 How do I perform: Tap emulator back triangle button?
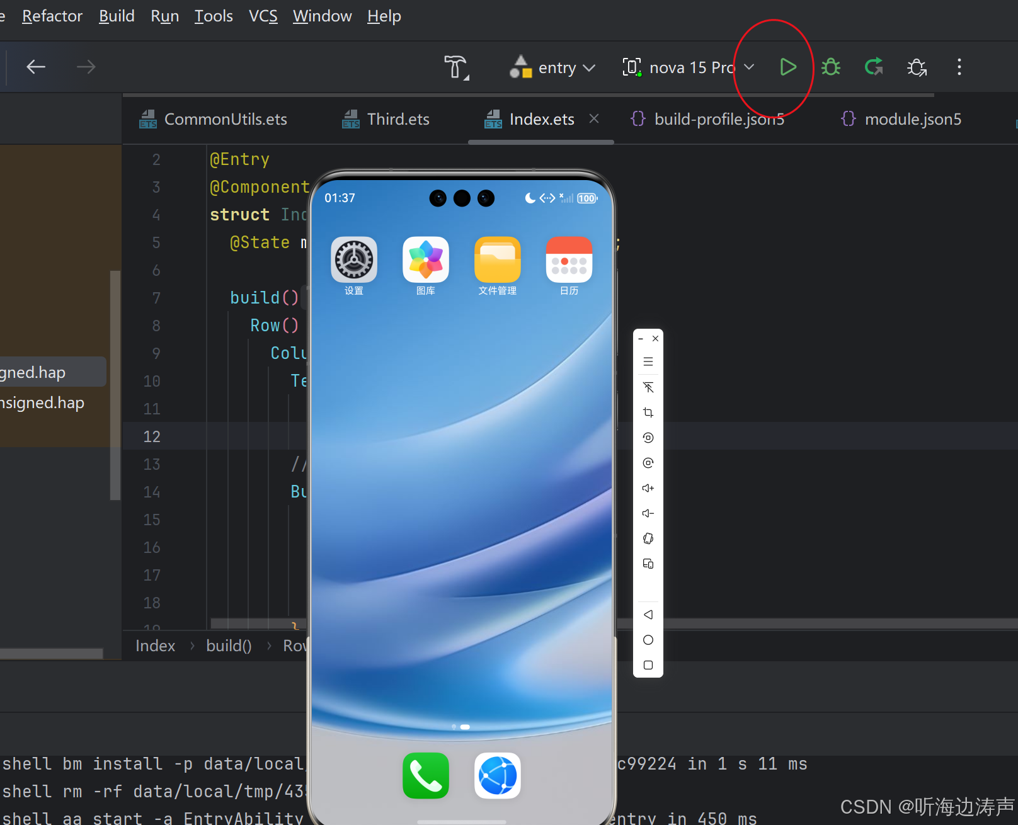648,615
